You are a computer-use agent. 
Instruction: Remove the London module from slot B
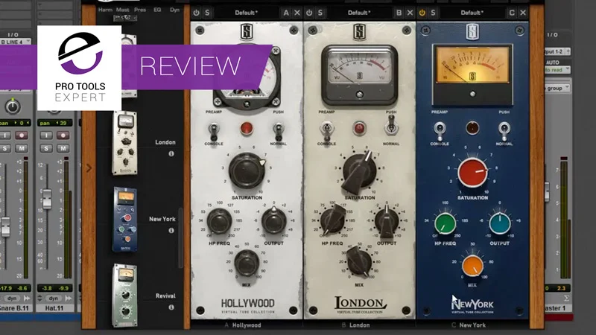point(410,13)
